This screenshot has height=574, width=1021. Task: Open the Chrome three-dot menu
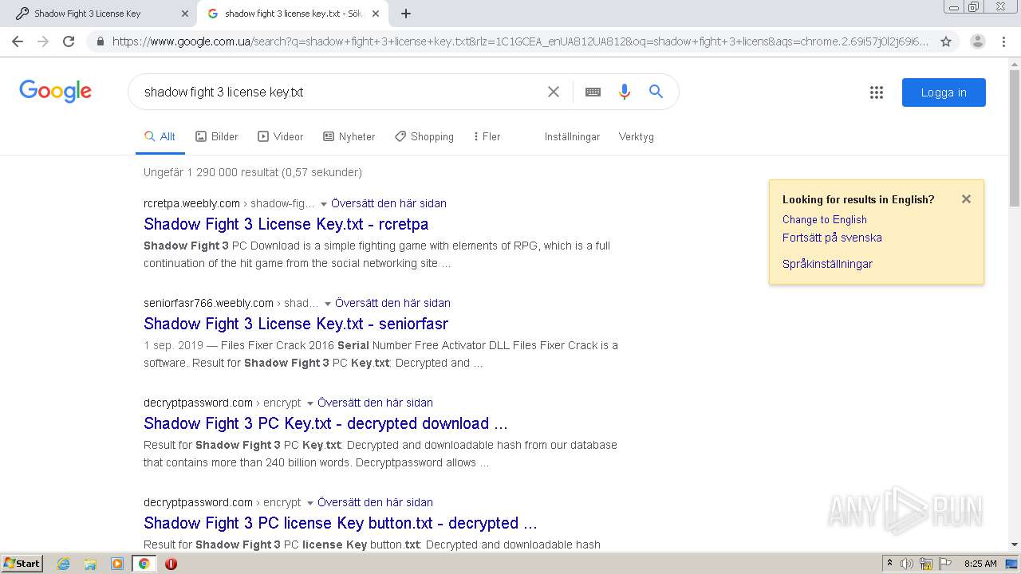coord(1005,41)
